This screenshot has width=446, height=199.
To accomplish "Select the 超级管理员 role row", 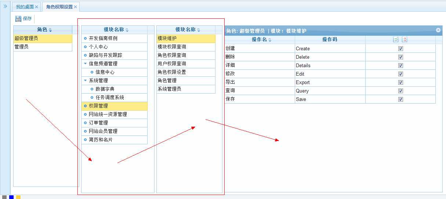I will 43,38.
